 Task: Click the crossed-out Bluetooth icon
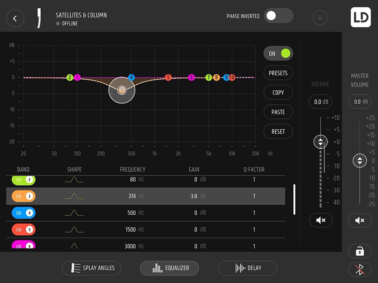359,269
